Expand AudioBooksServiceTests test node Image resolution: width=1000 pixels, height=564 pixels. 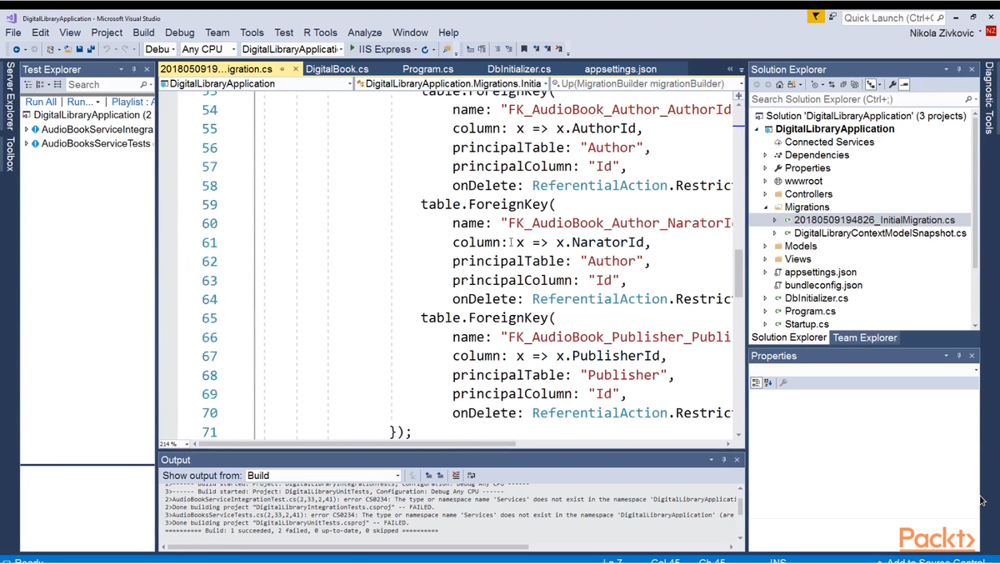[x=26, y=143]
